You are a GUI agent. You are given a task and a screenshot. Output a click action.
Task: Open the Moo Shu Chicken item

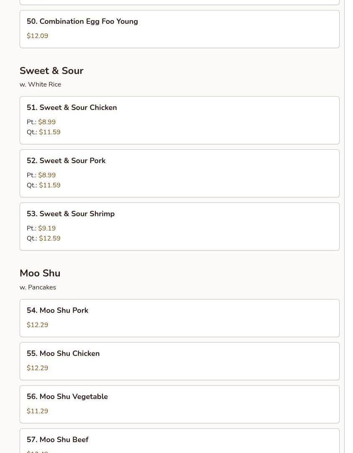coord(179,361)
